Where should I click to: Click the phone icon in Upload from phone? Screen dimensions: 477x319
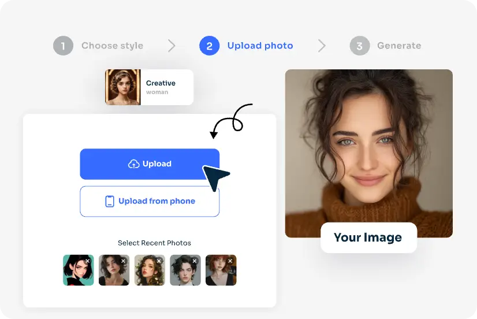tap(110, 201)
